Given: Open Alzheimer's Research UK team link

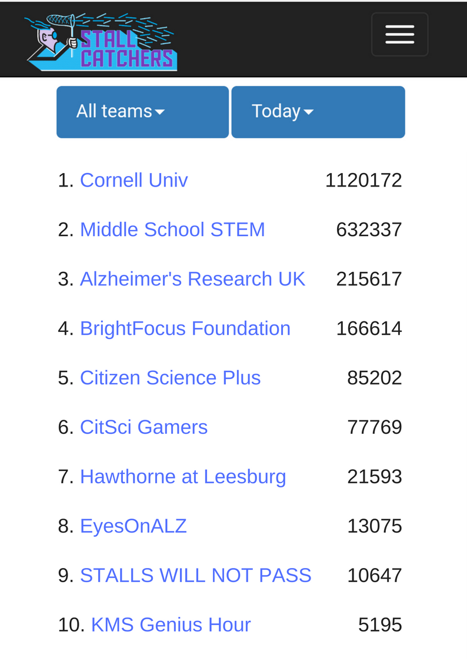Looking at the screenshot, I should tap(192, 279).
